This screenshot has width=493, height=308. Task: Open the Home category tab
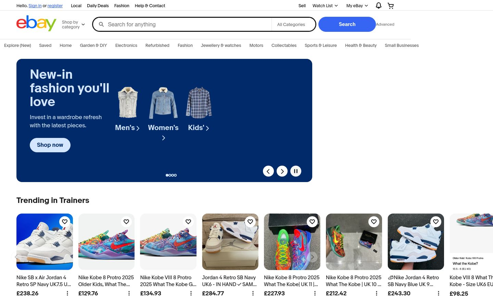coord(66,46)
